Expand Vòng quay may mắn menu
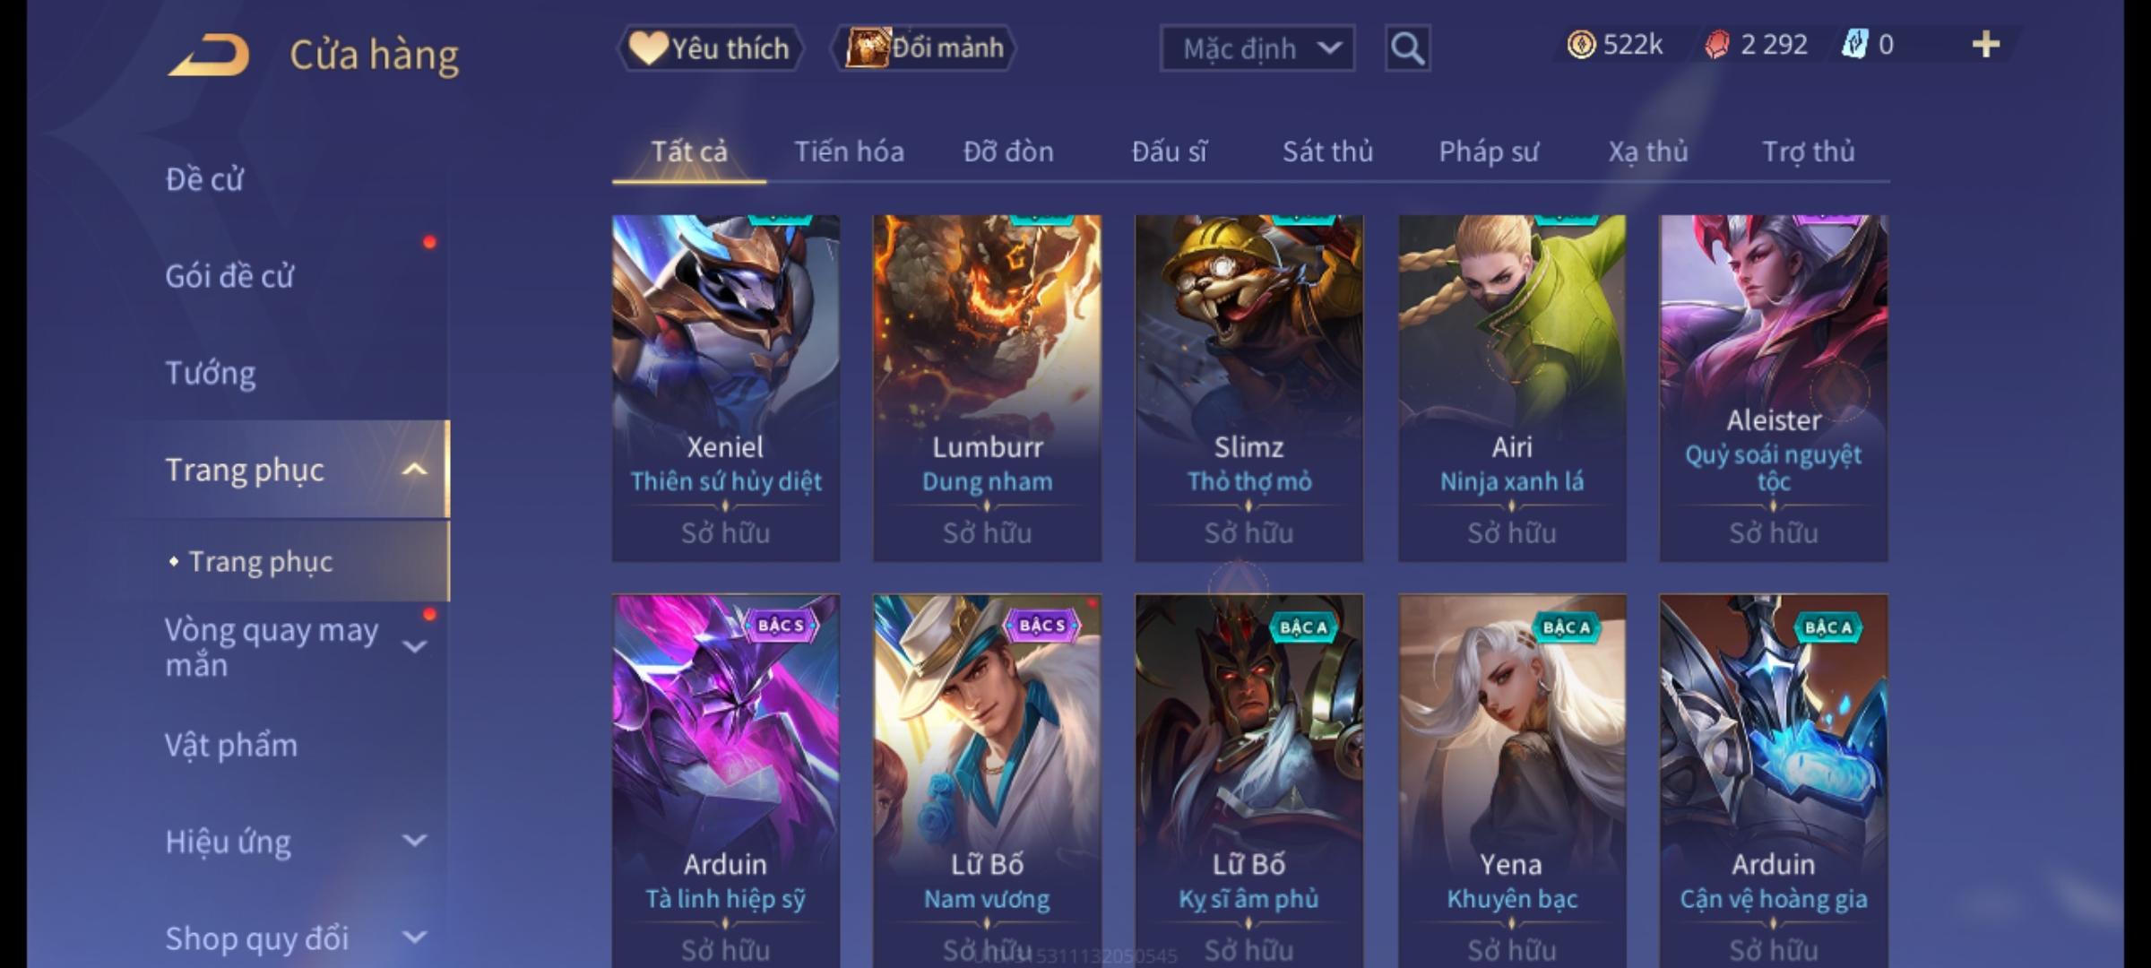The height and width of the screenshot is (968, 2151). [x=414, y=646]
